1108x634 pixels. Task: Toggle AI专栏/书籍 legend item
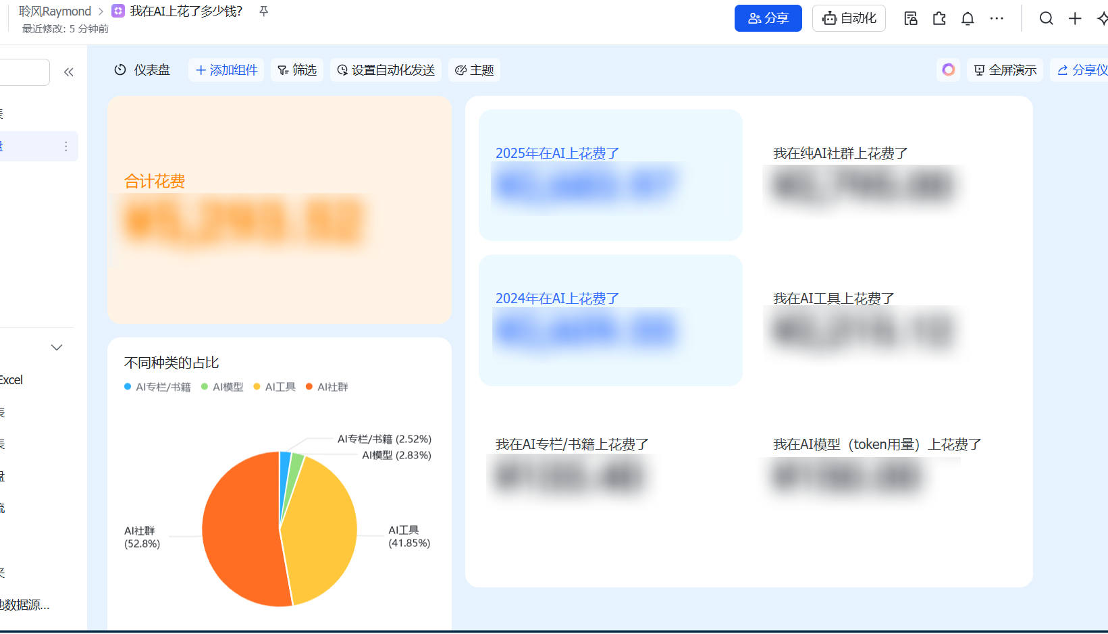click(x=157, y=387)
